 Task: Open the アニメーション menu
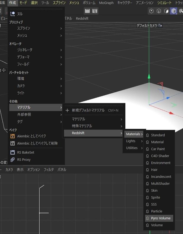click(x=145, y=3)
